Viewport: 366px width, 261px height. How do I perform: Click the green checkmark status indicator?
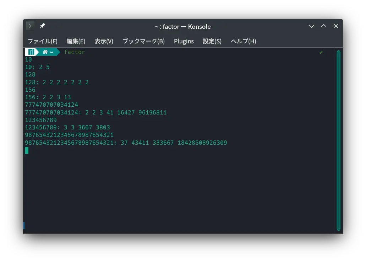pyautogui.click(x=321, y=52)
